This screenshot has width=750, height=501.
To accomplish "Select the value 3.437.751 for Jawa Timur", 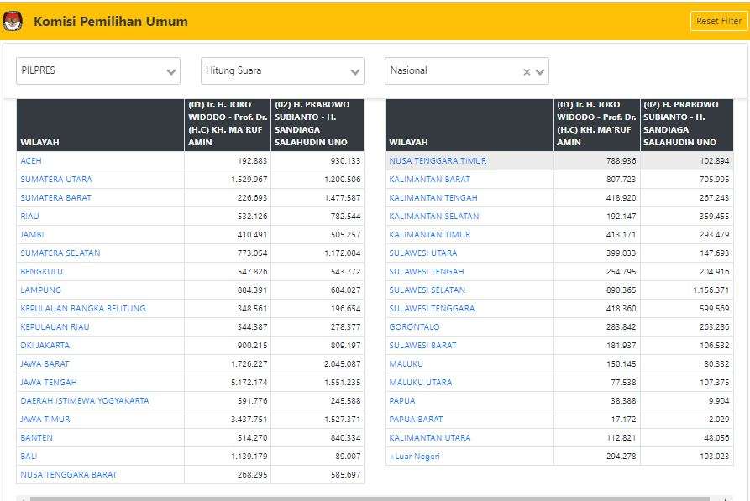I will [x=249, y=420].
